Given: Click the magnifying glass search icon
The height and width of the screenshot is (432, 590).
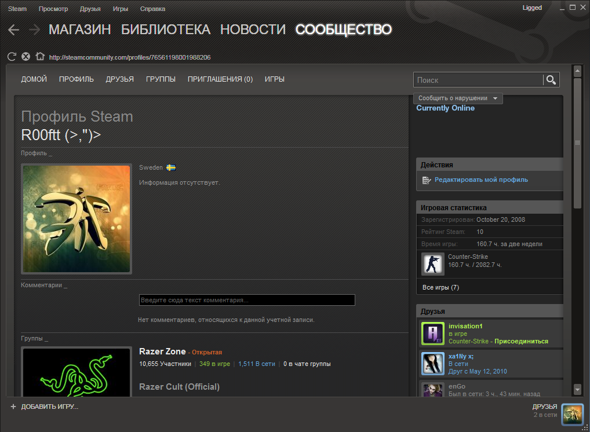Looking at the screenshot, I should [551, 80].
